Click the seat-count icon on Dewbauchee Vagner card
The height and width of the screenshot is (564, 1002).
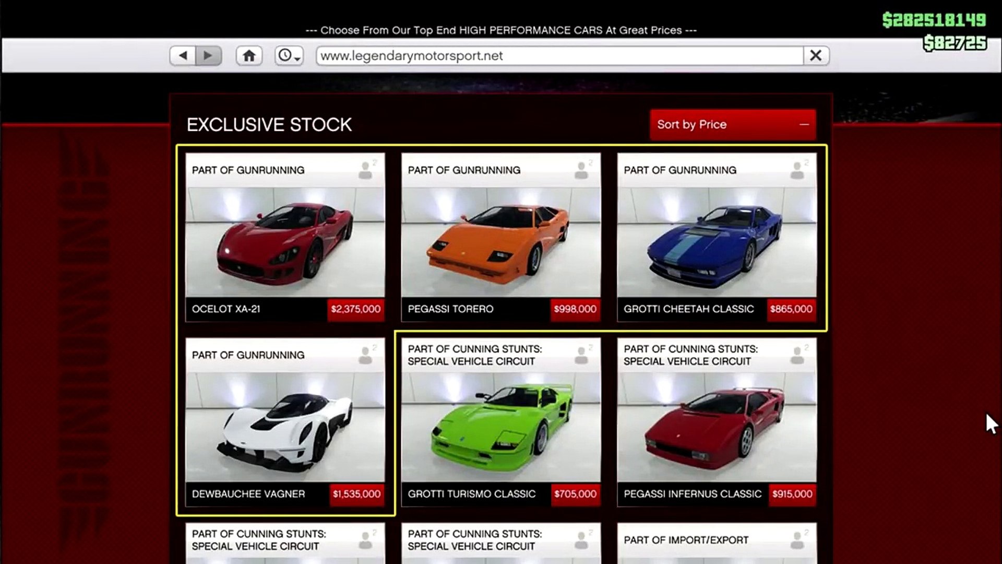(x=367, y=355)
